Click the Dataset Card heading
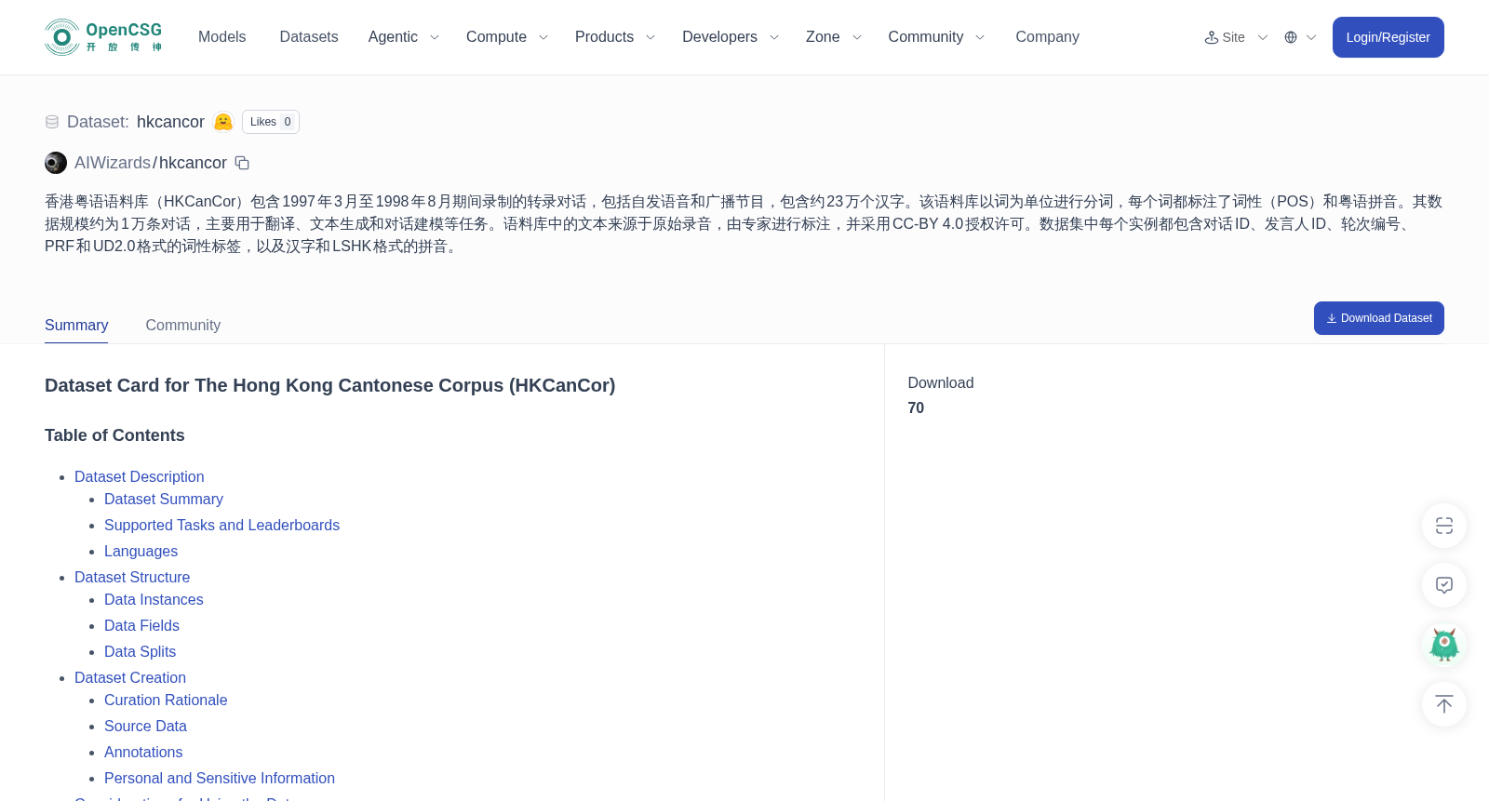This screenshot has height=801, width=1489. coord(329,385)
